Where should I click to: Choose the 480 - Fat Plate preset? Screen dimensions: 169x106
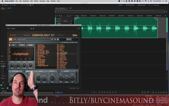pos(60,51)
